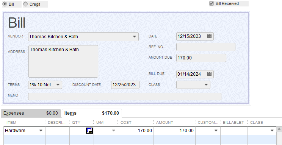The width and height of the screenshot is (282, 145).
Task: Switch to the Expenses tab
Action: [31, 113]
